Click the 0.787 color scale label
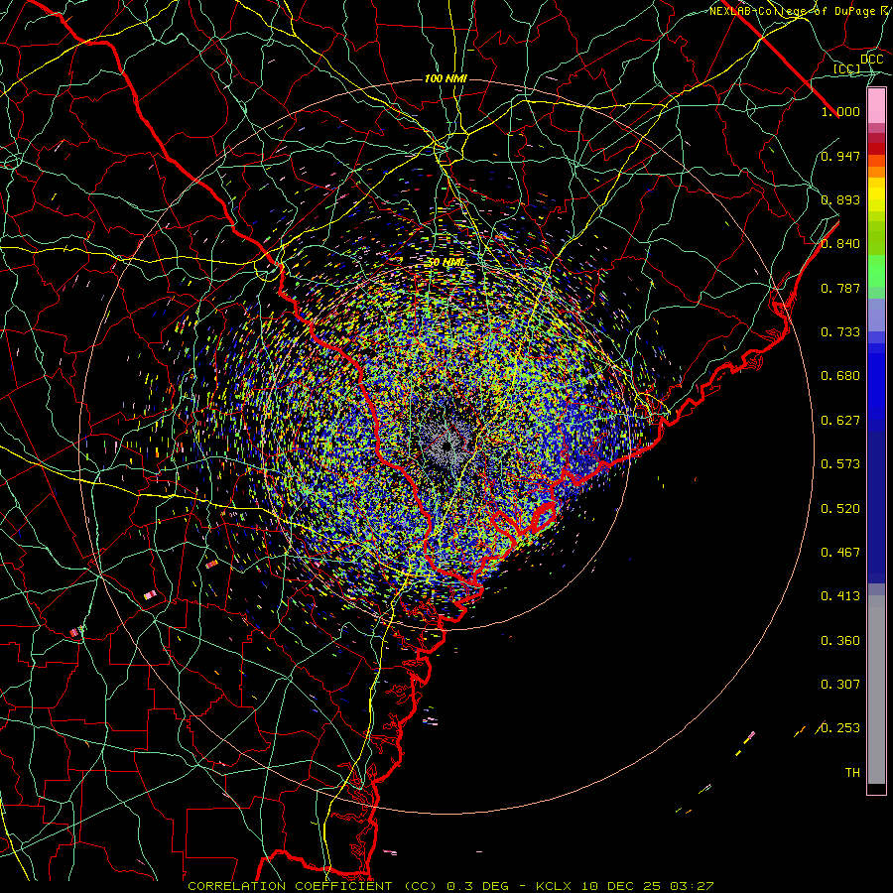Viewport: 893px width, 893px height. 840,288
